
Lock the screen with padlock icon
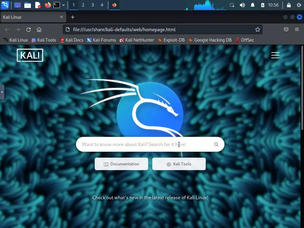(x=289, y=5)
